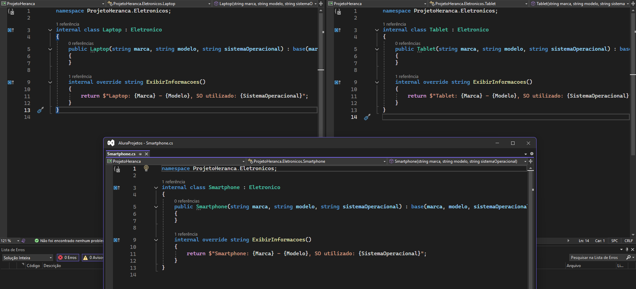Open the 121 % zoom level dropdown
Screen dimensions: 636x289
18,241
